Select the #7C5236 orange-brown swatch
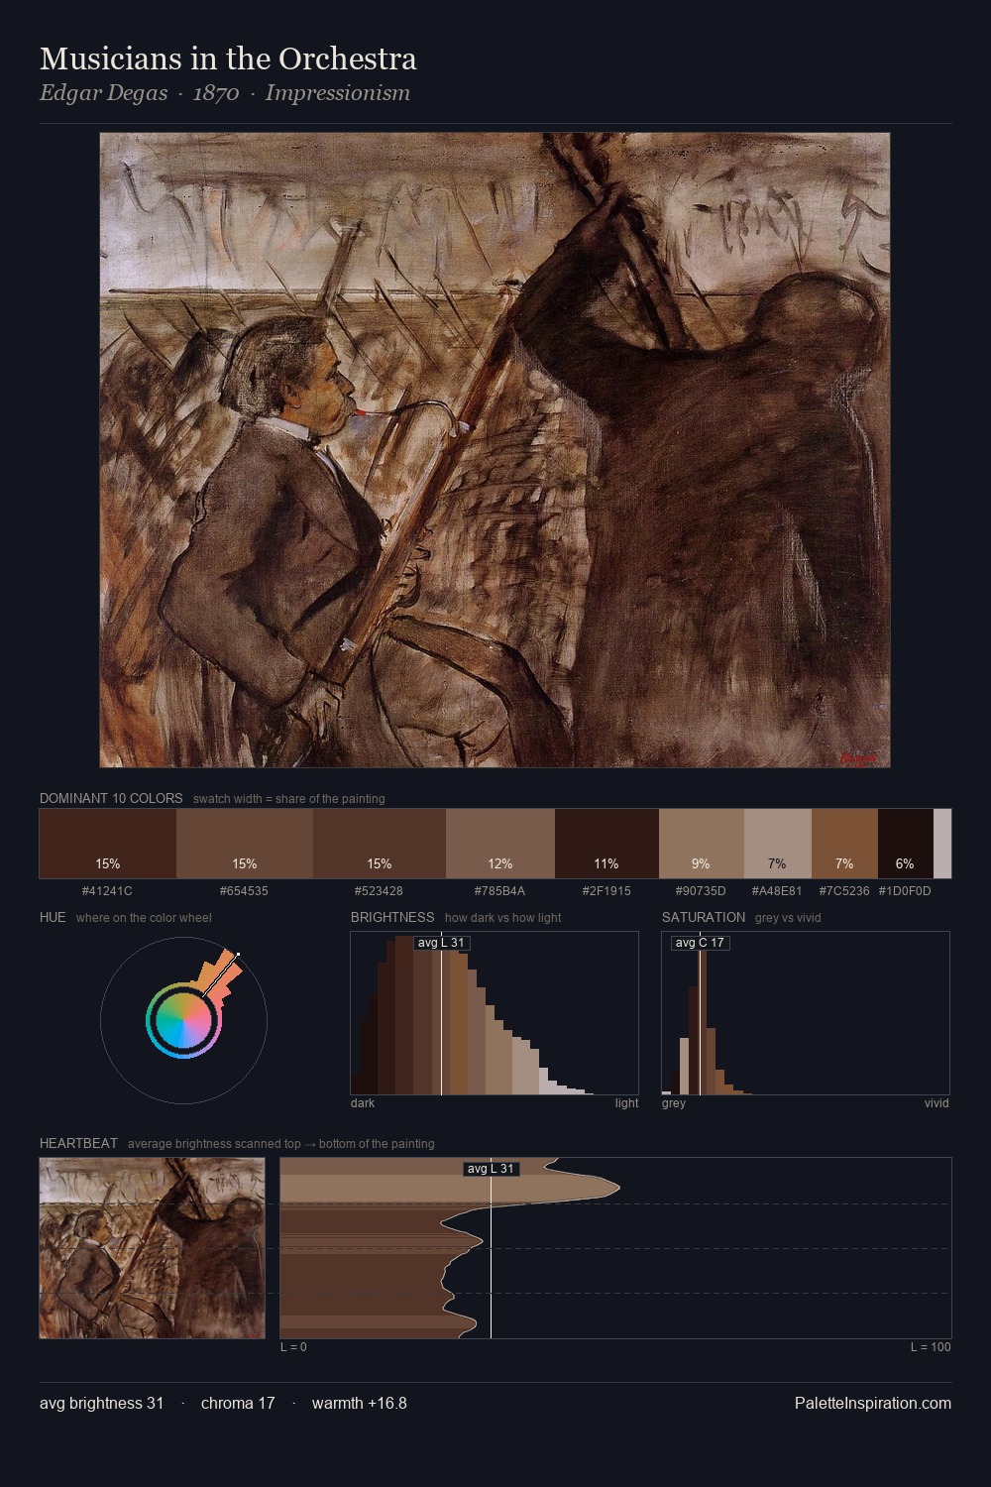Viewport: 991px width, 1487px height. click(844, 844)
